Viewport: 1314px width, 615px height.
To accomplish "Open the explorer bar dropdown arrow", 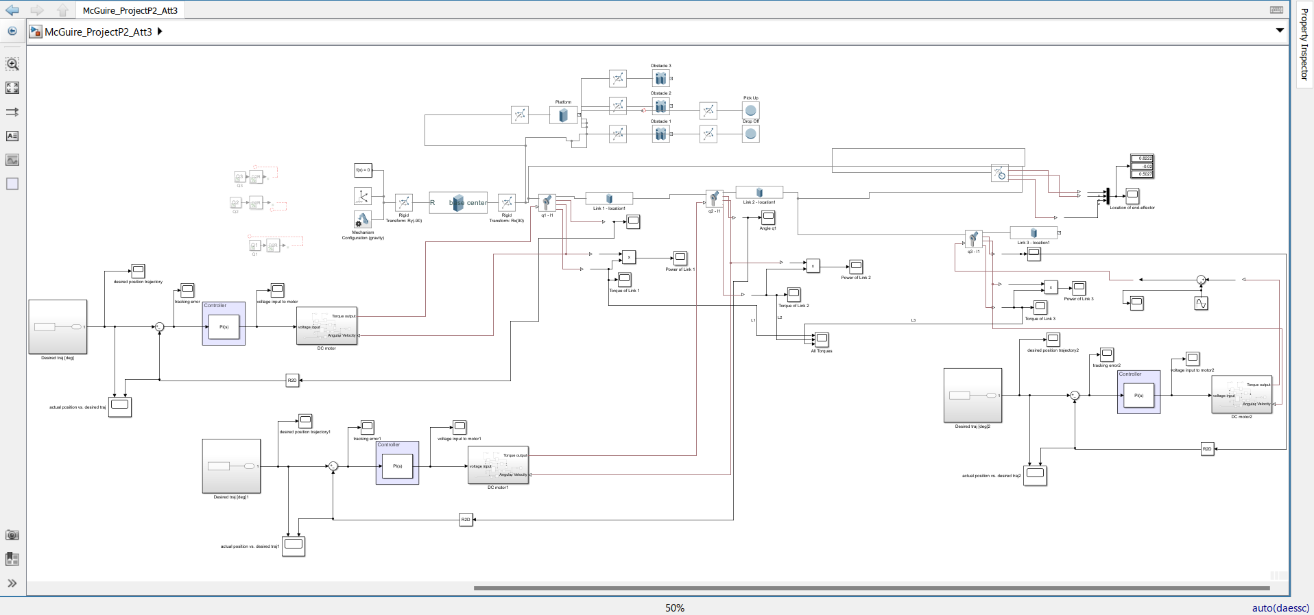I will pos(1279,30).
